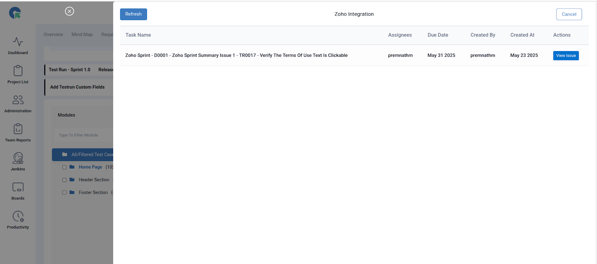Select the Home Page module label
The height and width of the screenshot is (264, 597).
(x=90, y=167)
